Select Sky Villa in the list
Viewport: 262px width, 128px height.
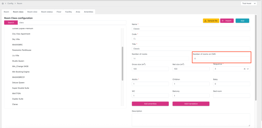16,39
